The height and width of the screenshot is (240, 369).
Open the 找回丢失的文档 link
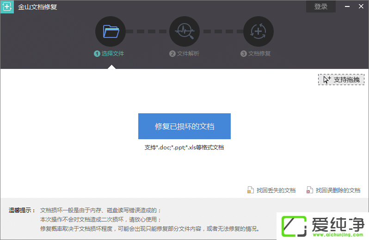(x=276, y=190)
